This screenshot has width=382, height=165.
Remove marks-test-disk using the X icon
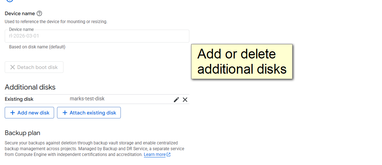[x=185, y=100]
